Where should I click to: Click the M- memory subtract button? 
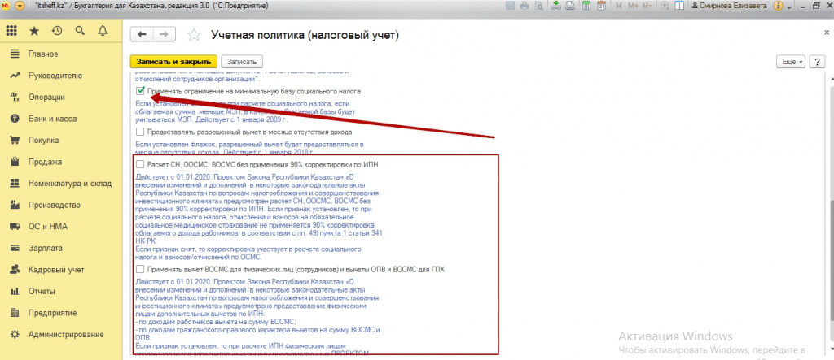647,6
